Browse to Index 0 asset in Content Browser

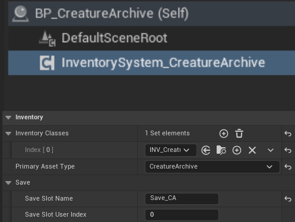pos(221,150)
